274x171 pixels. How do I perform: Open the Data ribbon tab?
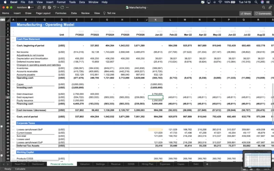pyautogui.click(x=74, y=13)
